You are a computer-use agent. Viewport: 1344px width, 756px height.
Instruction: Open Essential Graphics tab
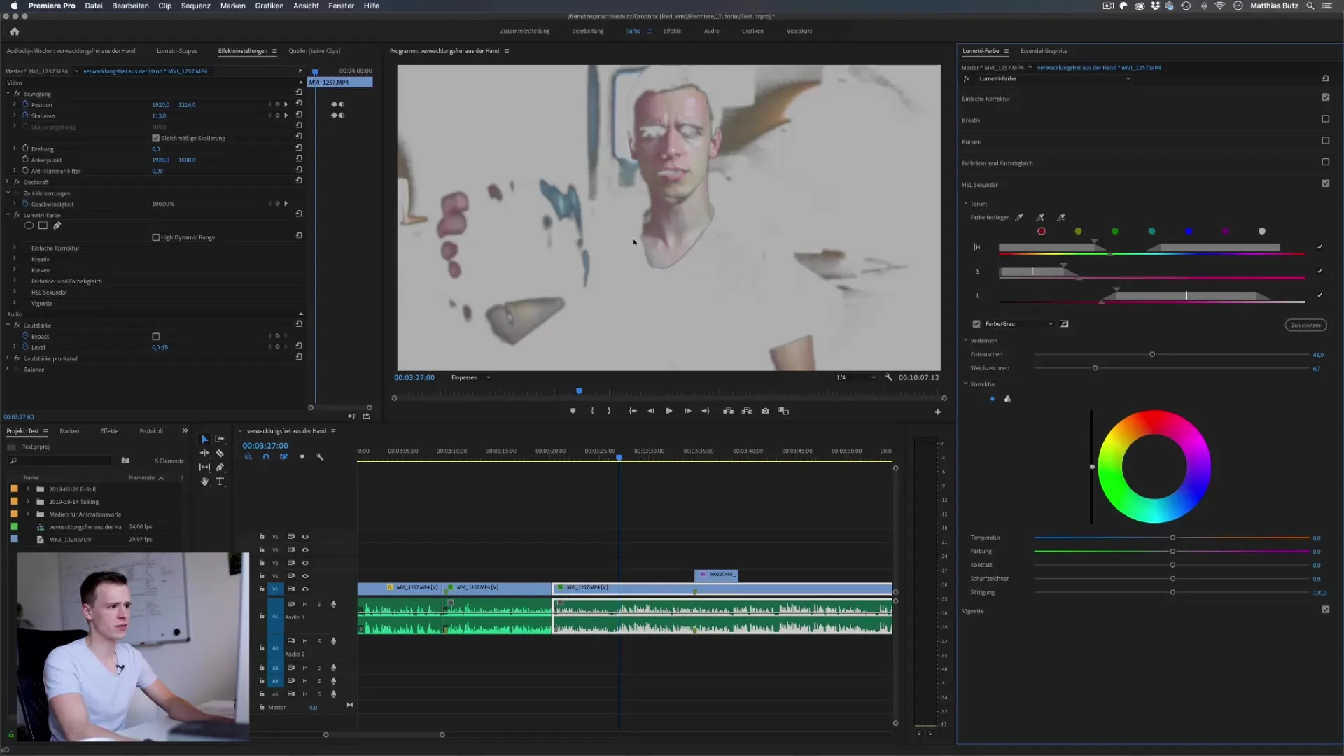click(x=1044, y=50)
